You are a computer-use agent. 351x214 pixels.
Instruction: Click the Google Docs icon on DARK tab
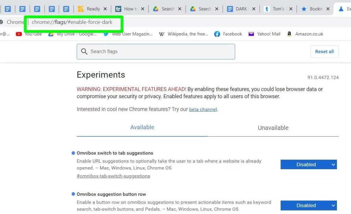pos(230,9)
